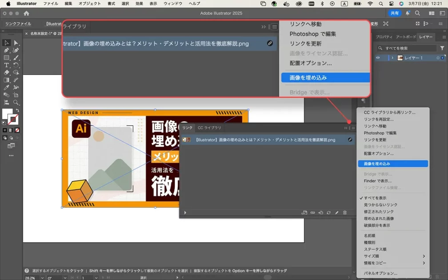Expand link info disclosure triangle in Links panel
This screenshot has height=280, width=448.
[185, 213]
